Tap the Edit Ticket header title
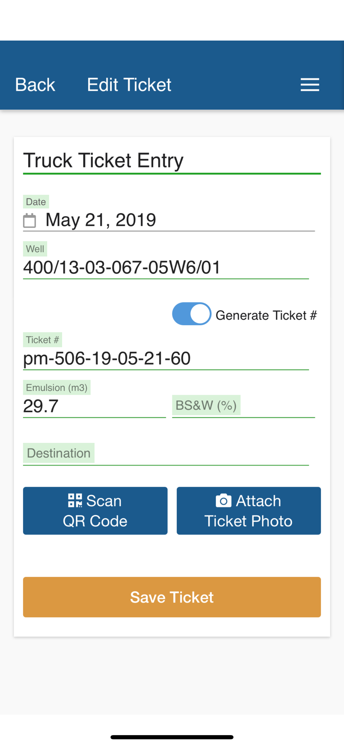The width and height of the screenshot is (344, 746). (x=129, y=85)
